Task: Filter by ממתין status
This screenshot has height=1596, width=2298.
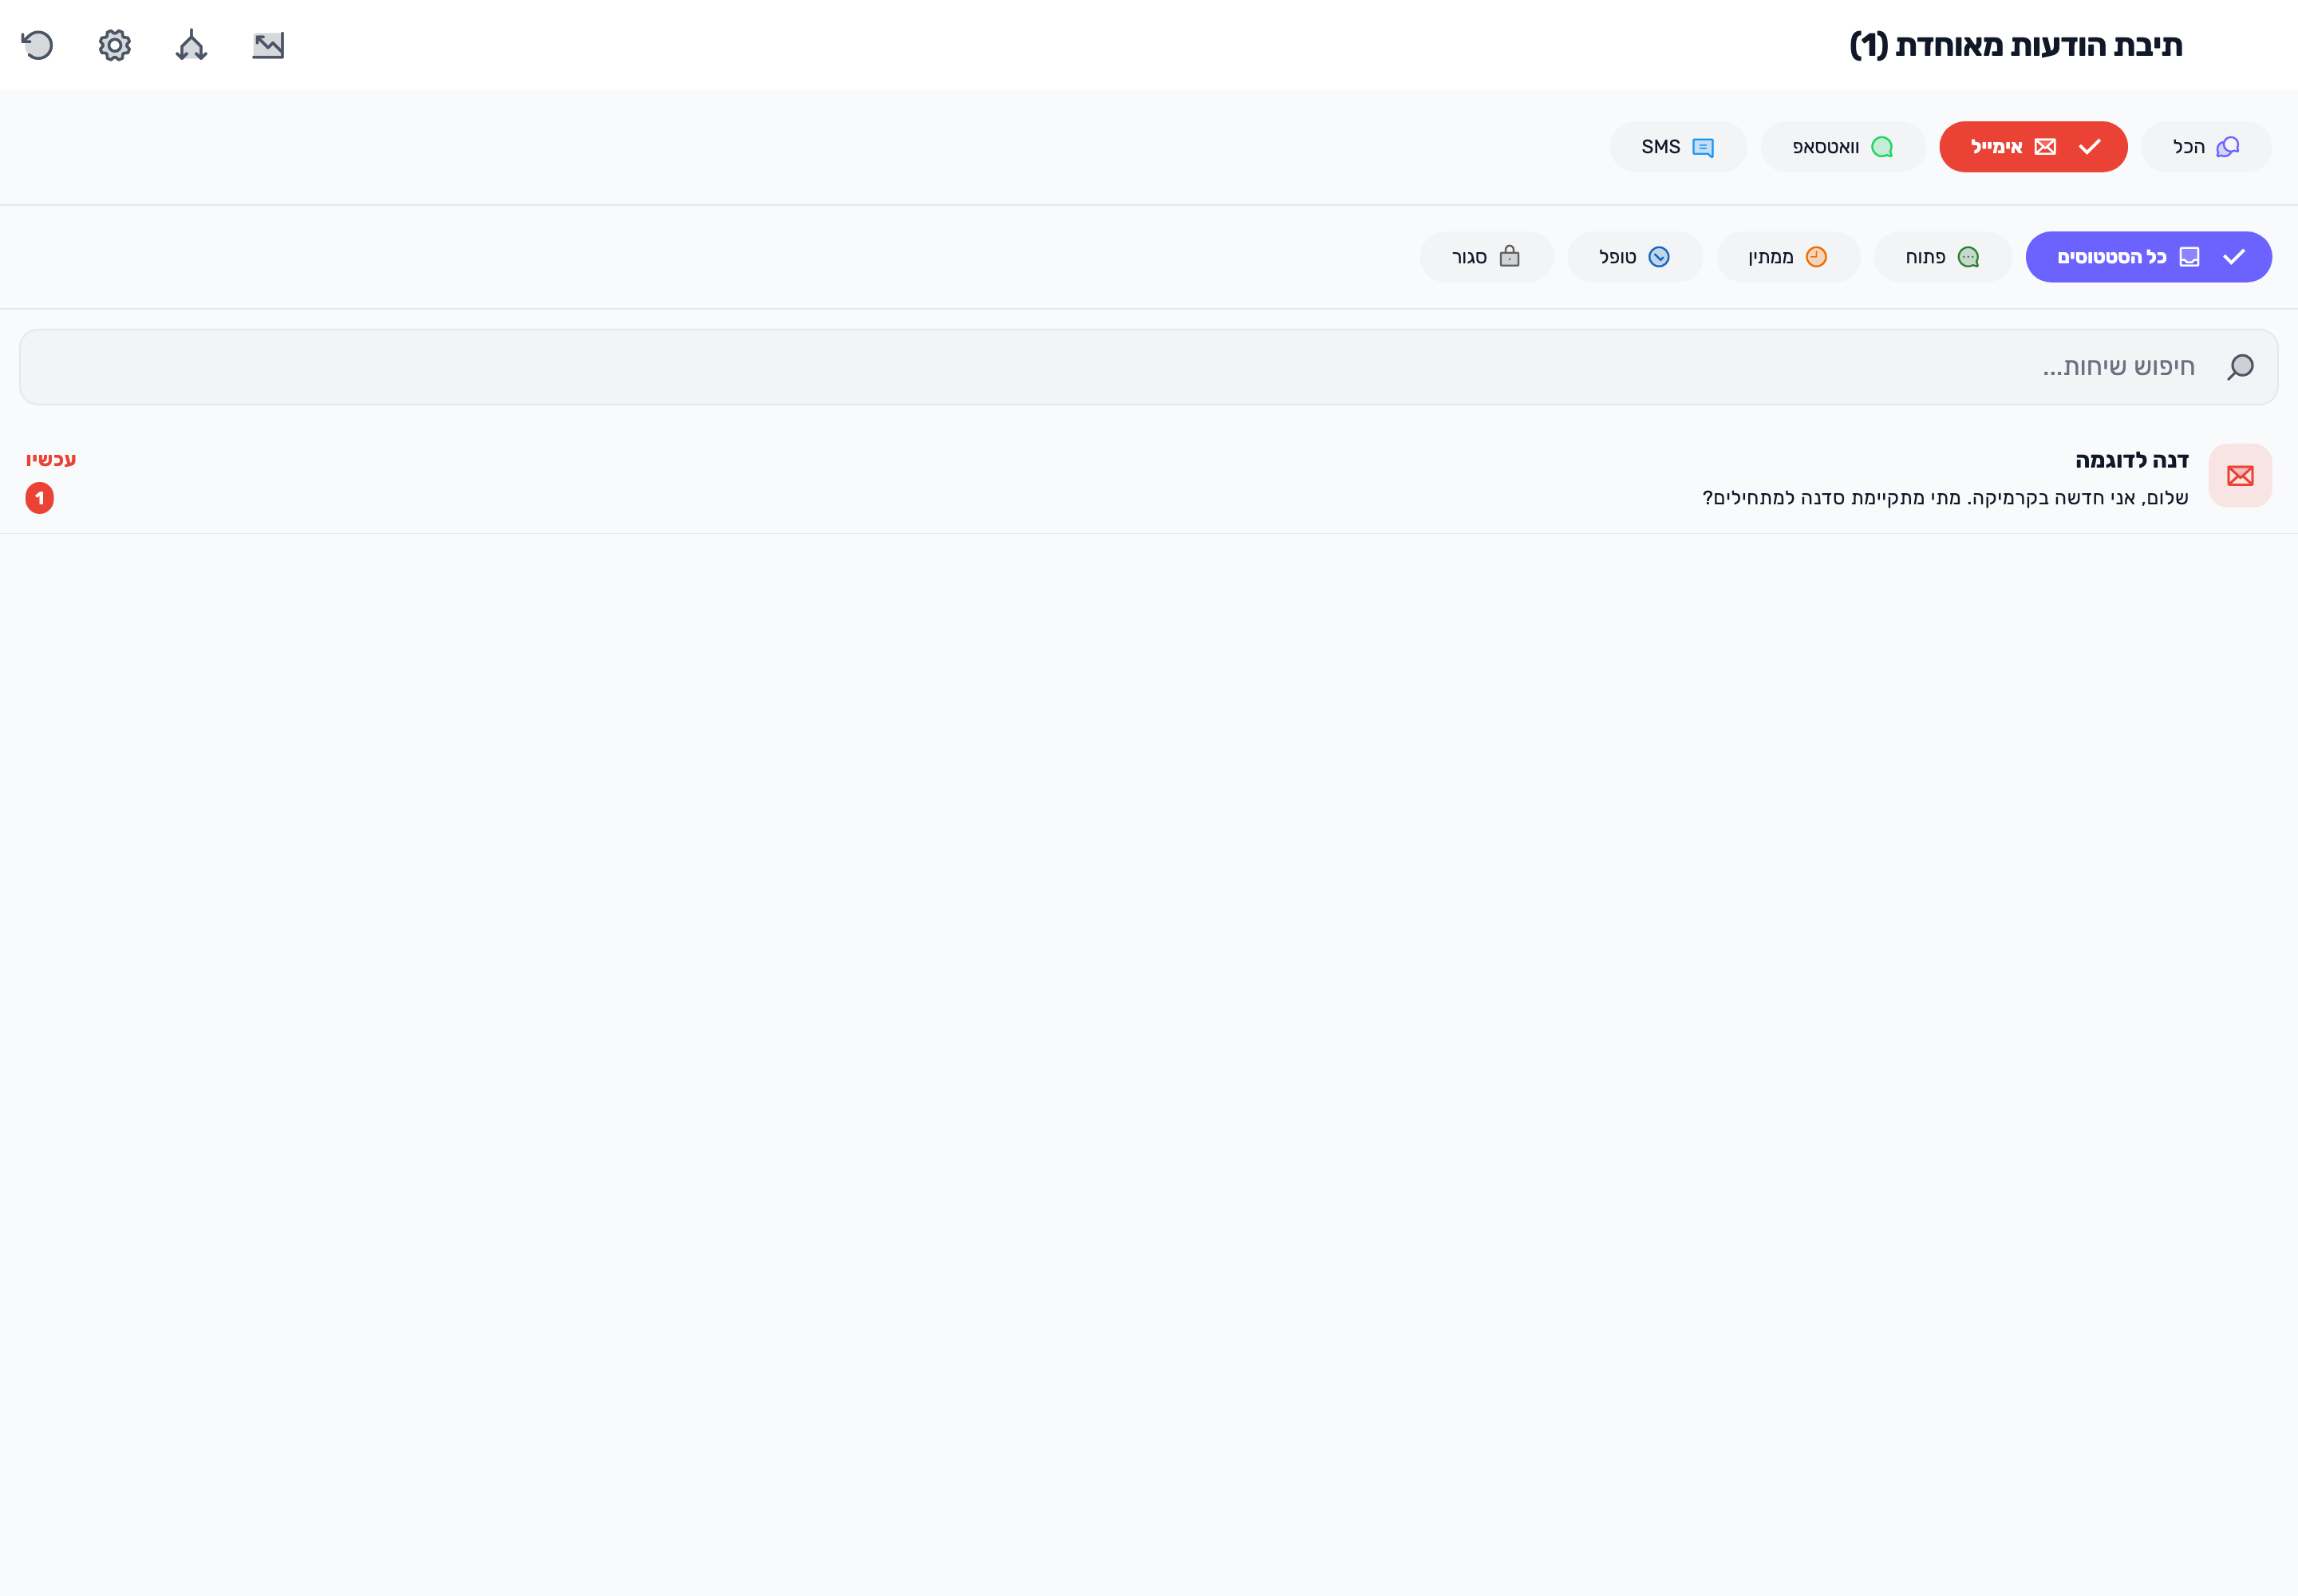Action: coord(1788,257)
